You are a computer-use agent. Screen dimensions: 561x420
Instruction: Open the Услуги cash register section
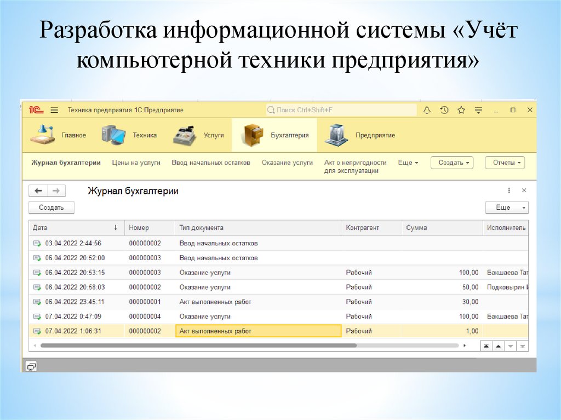185,135
